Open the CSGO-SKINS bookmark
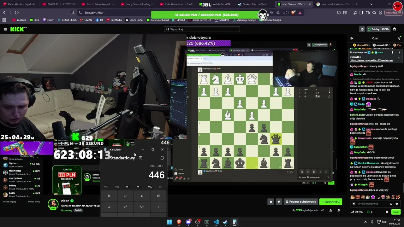 (x=67, y=20)
